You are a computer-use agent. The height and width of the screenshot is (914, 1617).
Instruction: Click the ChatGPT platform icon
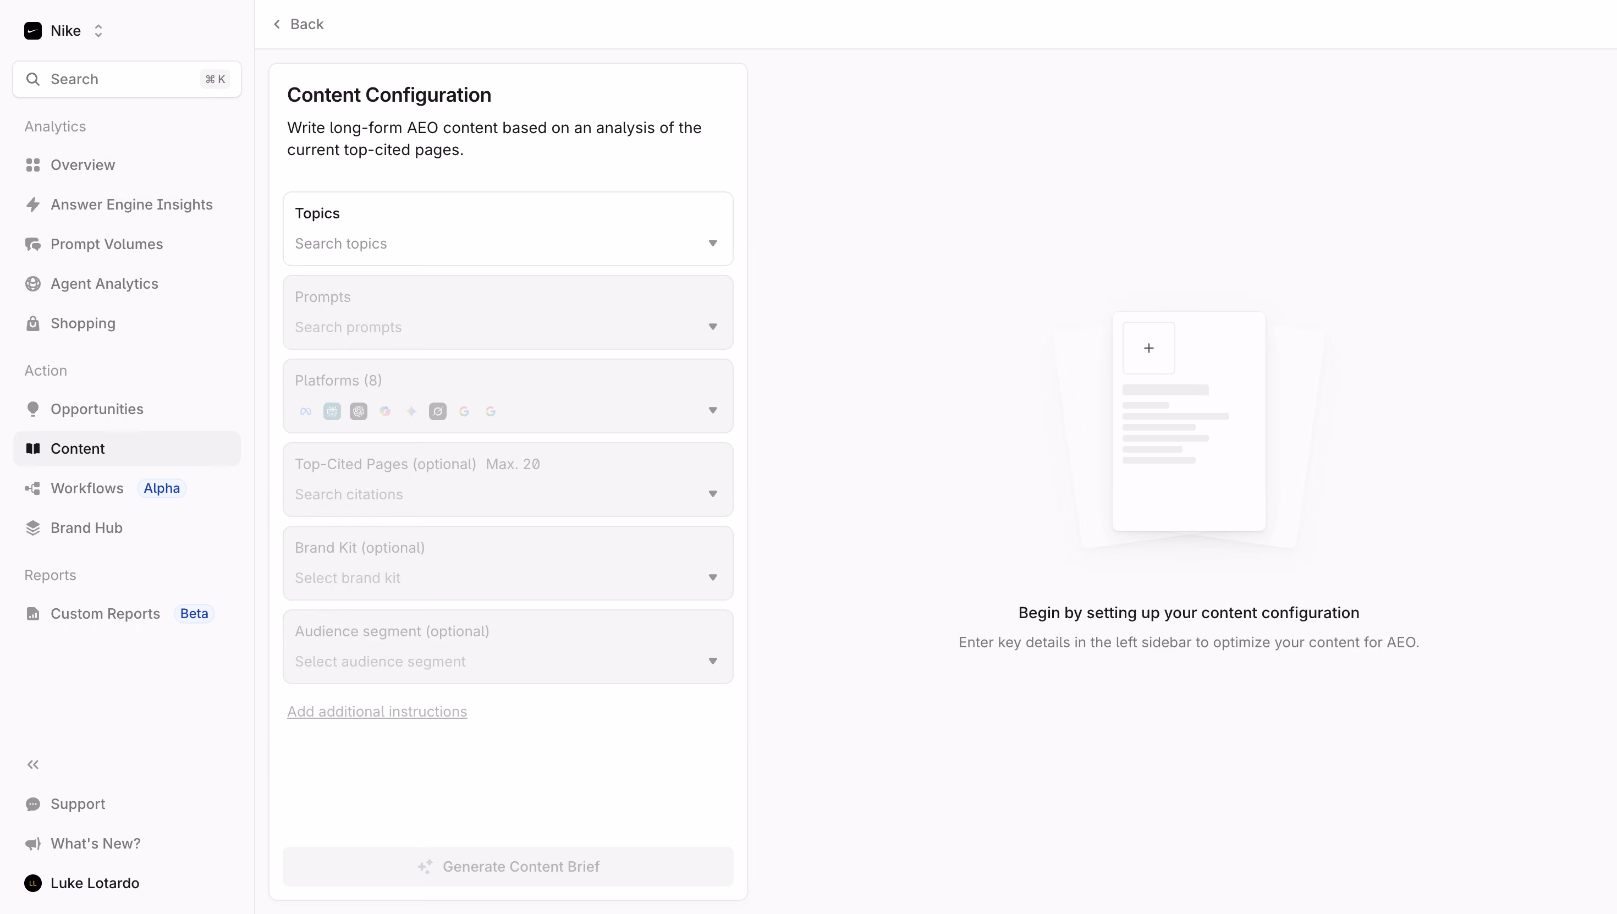(359, 412)
